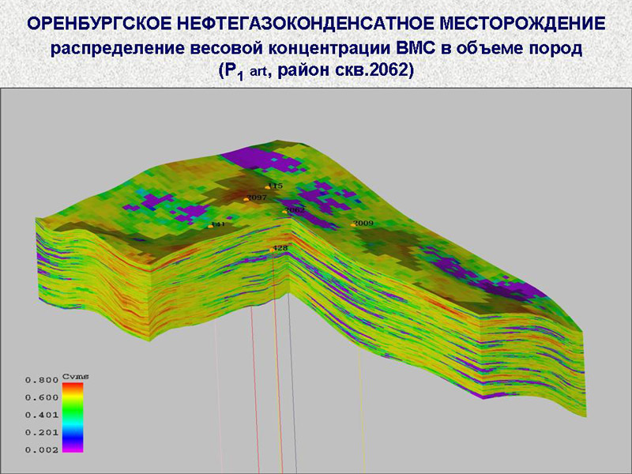Screen dimensions: 632x474
Task: Click the magenta bottom of the Cvms legend
Action: [x=73, y=447]
